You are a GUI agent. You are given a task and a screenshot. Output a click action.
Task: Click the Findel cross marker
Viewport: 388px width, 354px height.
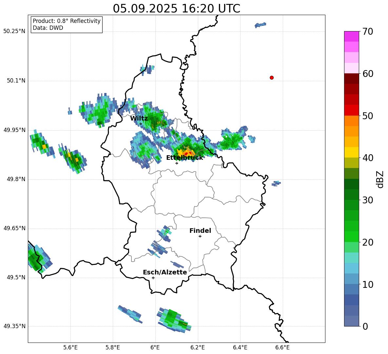200,236
